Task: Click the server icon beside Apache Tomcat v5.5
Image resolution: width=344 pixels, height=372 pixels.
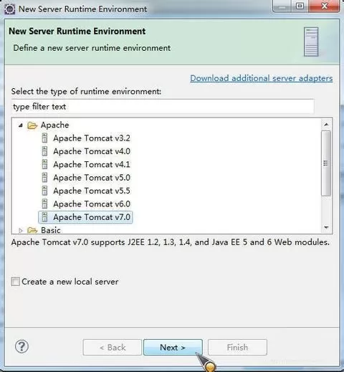Action: point(44,191)
